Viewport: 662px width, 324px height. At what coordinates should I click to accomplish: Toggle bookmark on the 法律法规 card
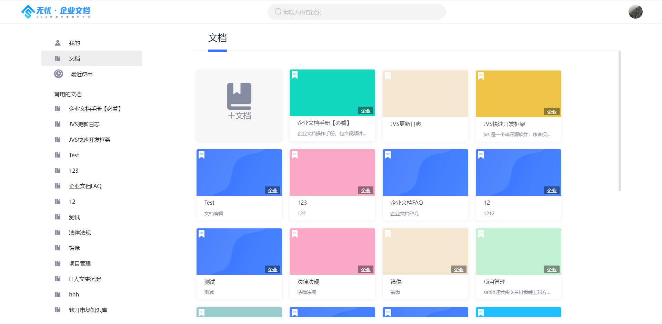click(x=294, y=234)
